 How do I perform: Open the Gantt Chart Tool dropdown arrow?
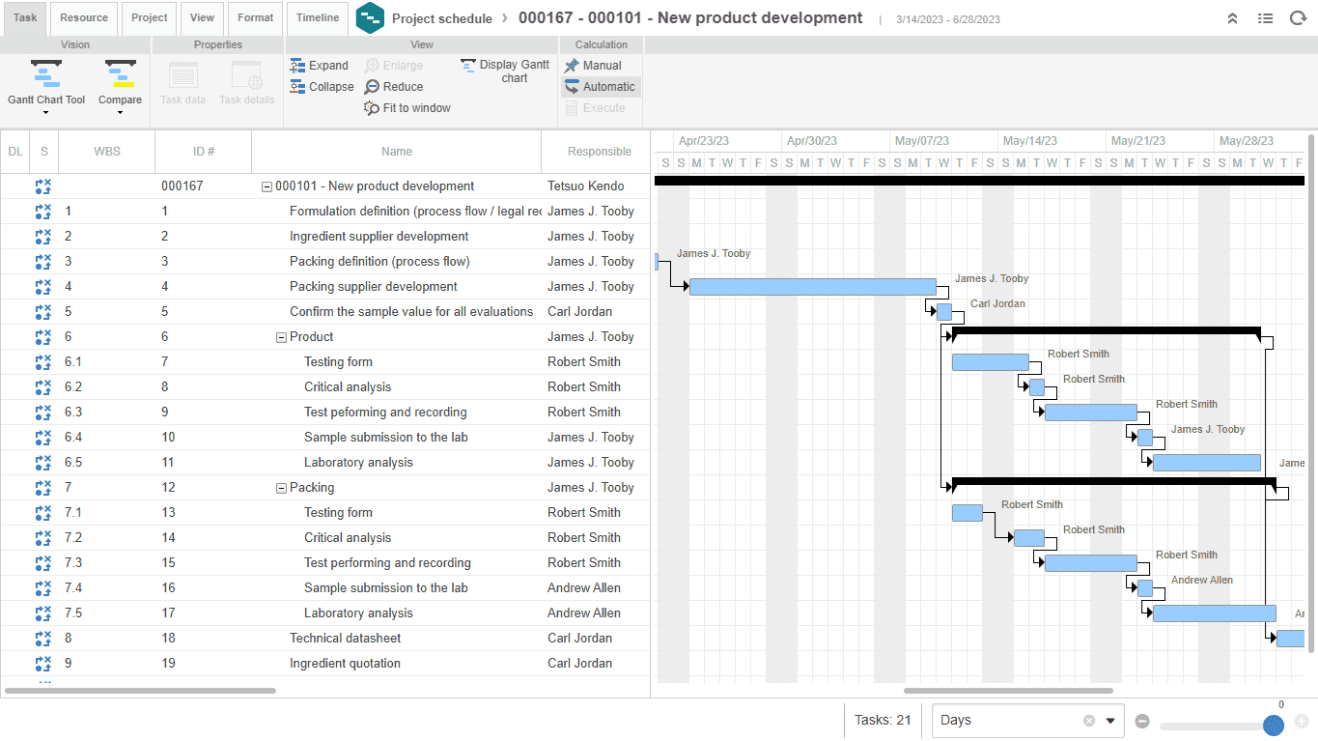click(45, 113)
